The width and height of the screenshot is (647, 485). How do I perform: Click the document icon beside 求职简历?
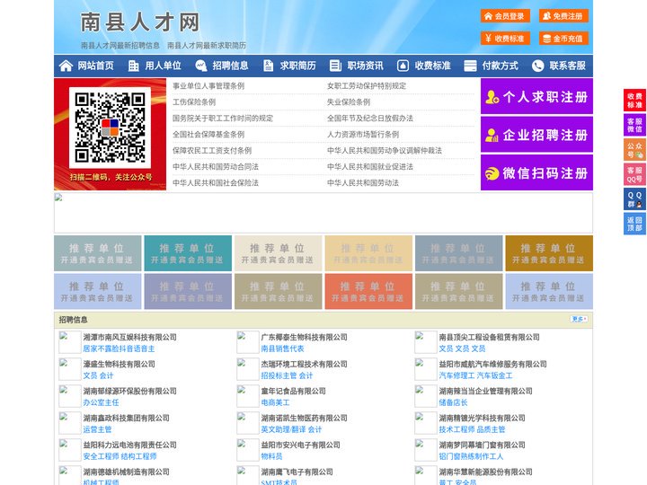[x=268, y=66]
